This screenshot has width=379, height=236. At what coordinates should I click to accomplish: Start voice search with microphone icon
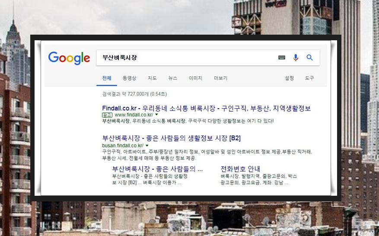tap(295, 58)
